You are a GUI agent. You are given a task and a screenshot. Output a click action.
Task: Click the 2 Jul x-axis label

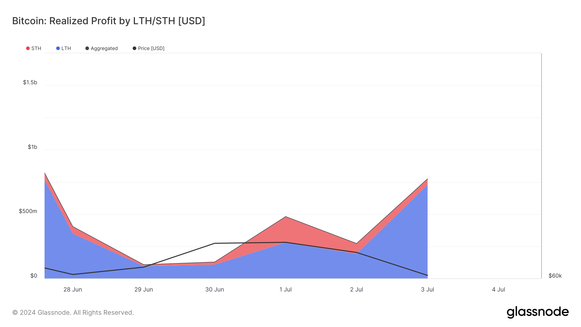tap(357, 290)
